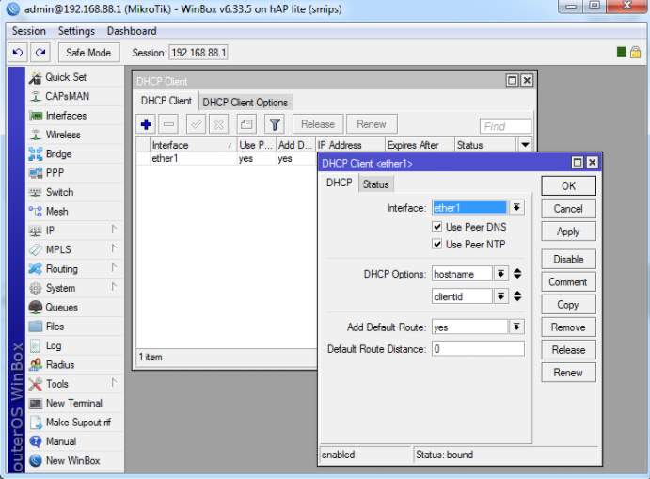
Task: Click the Comment button in dialog
Action: (568, 282)
